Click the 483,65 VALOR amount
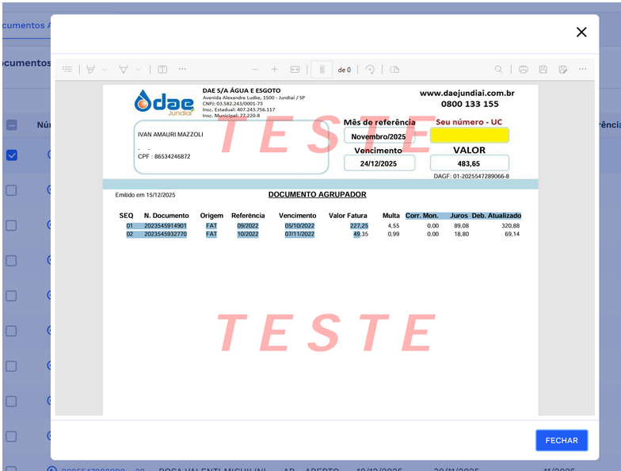621x471 pixels. [469, 163]
